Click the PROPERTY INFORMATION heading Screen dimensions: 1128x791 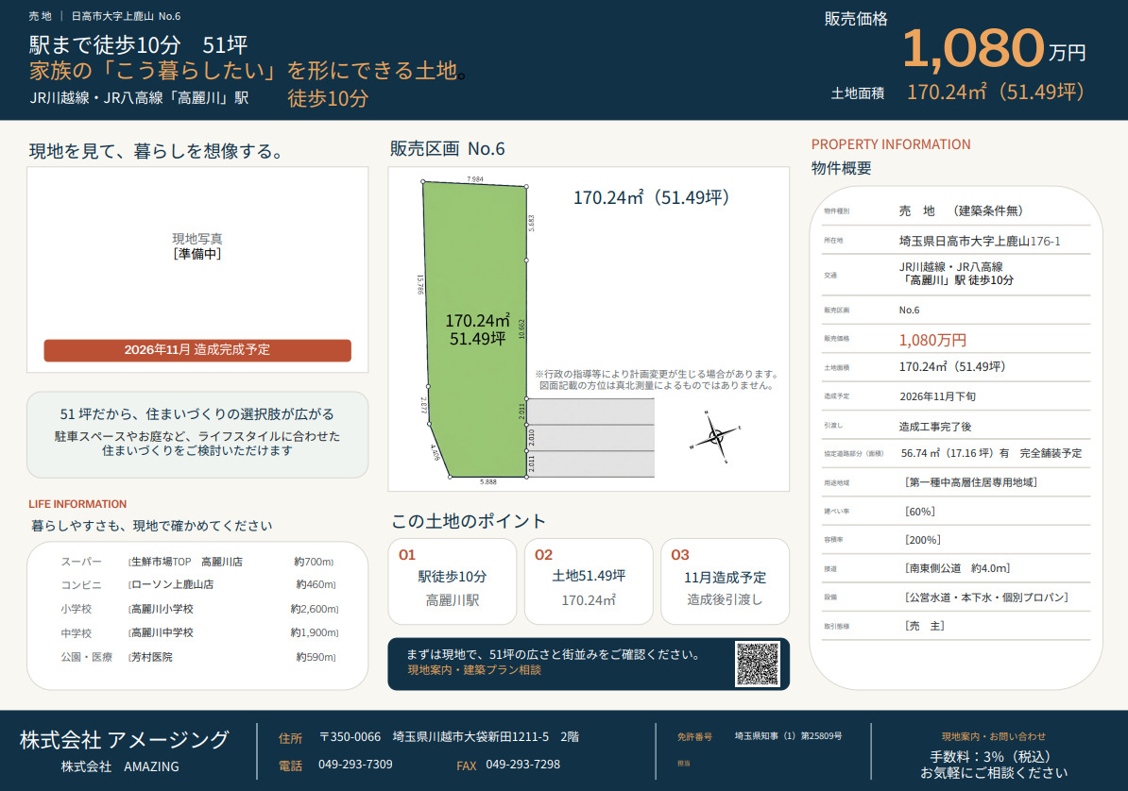click(x=891, y=144)
